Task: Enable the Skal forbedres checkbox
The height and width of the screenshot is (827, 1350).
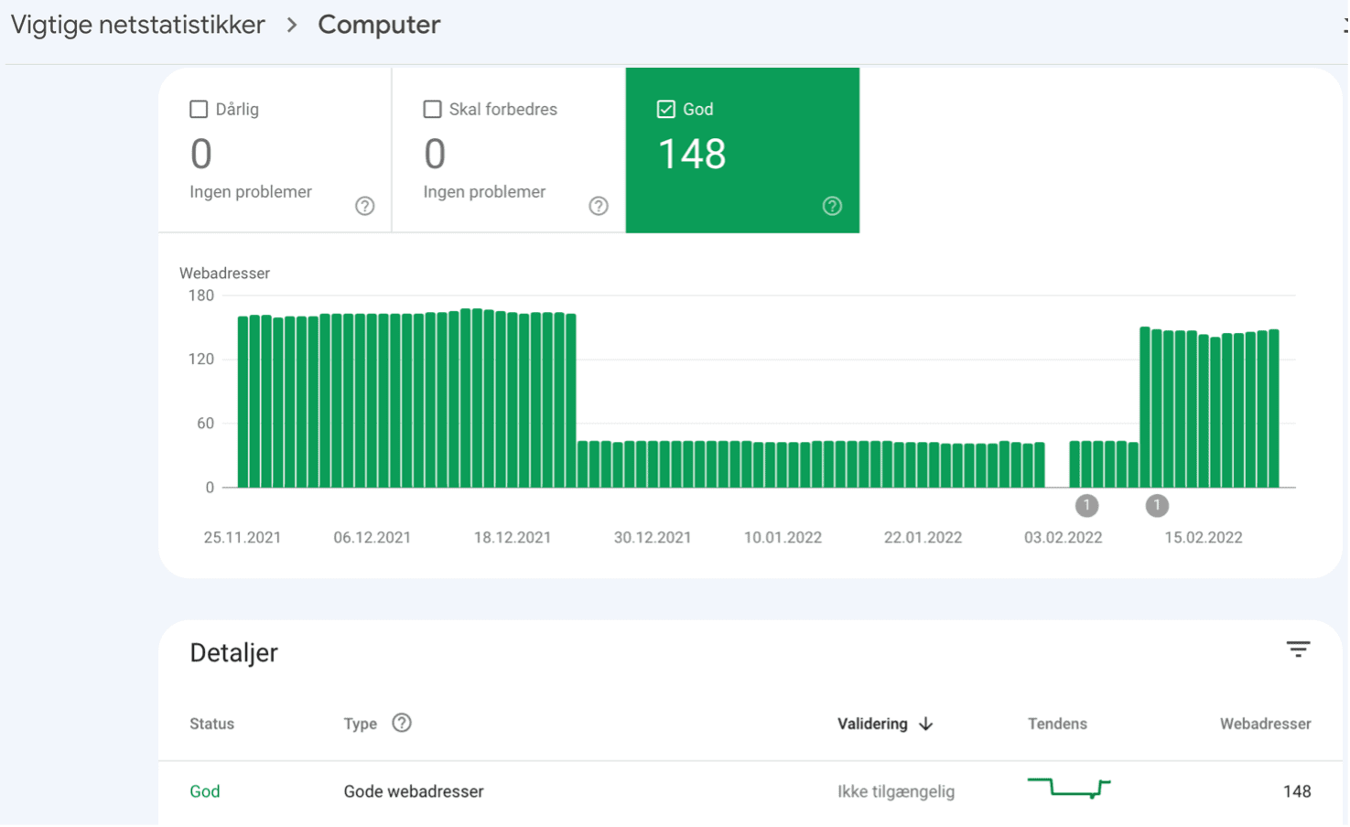Action: (432, 109)
